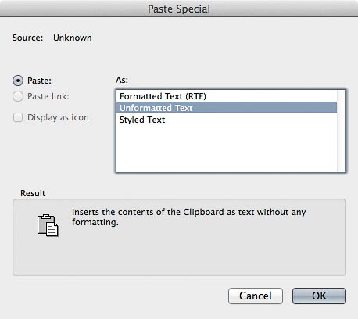The image size is (358, 319).
Task: Select Formatted Text (RTF) in the list
Action: 227,96
